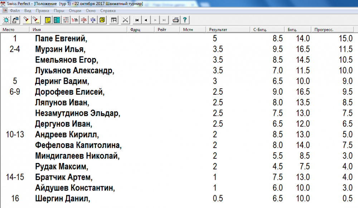Open the yellow player list icon
This screenshot has width=358, height=208.
coord(48,20)
